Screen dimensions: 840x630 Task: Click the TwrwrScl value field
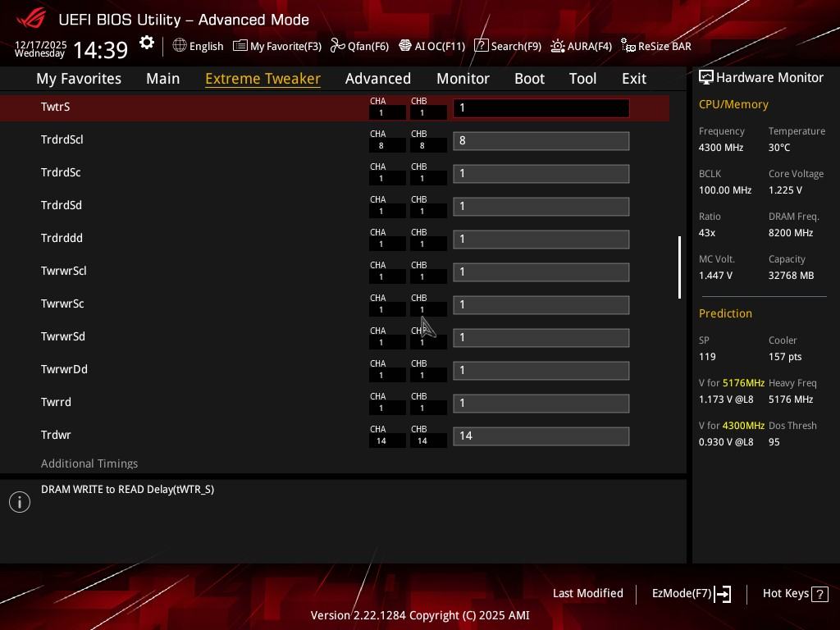click(541, 272)
